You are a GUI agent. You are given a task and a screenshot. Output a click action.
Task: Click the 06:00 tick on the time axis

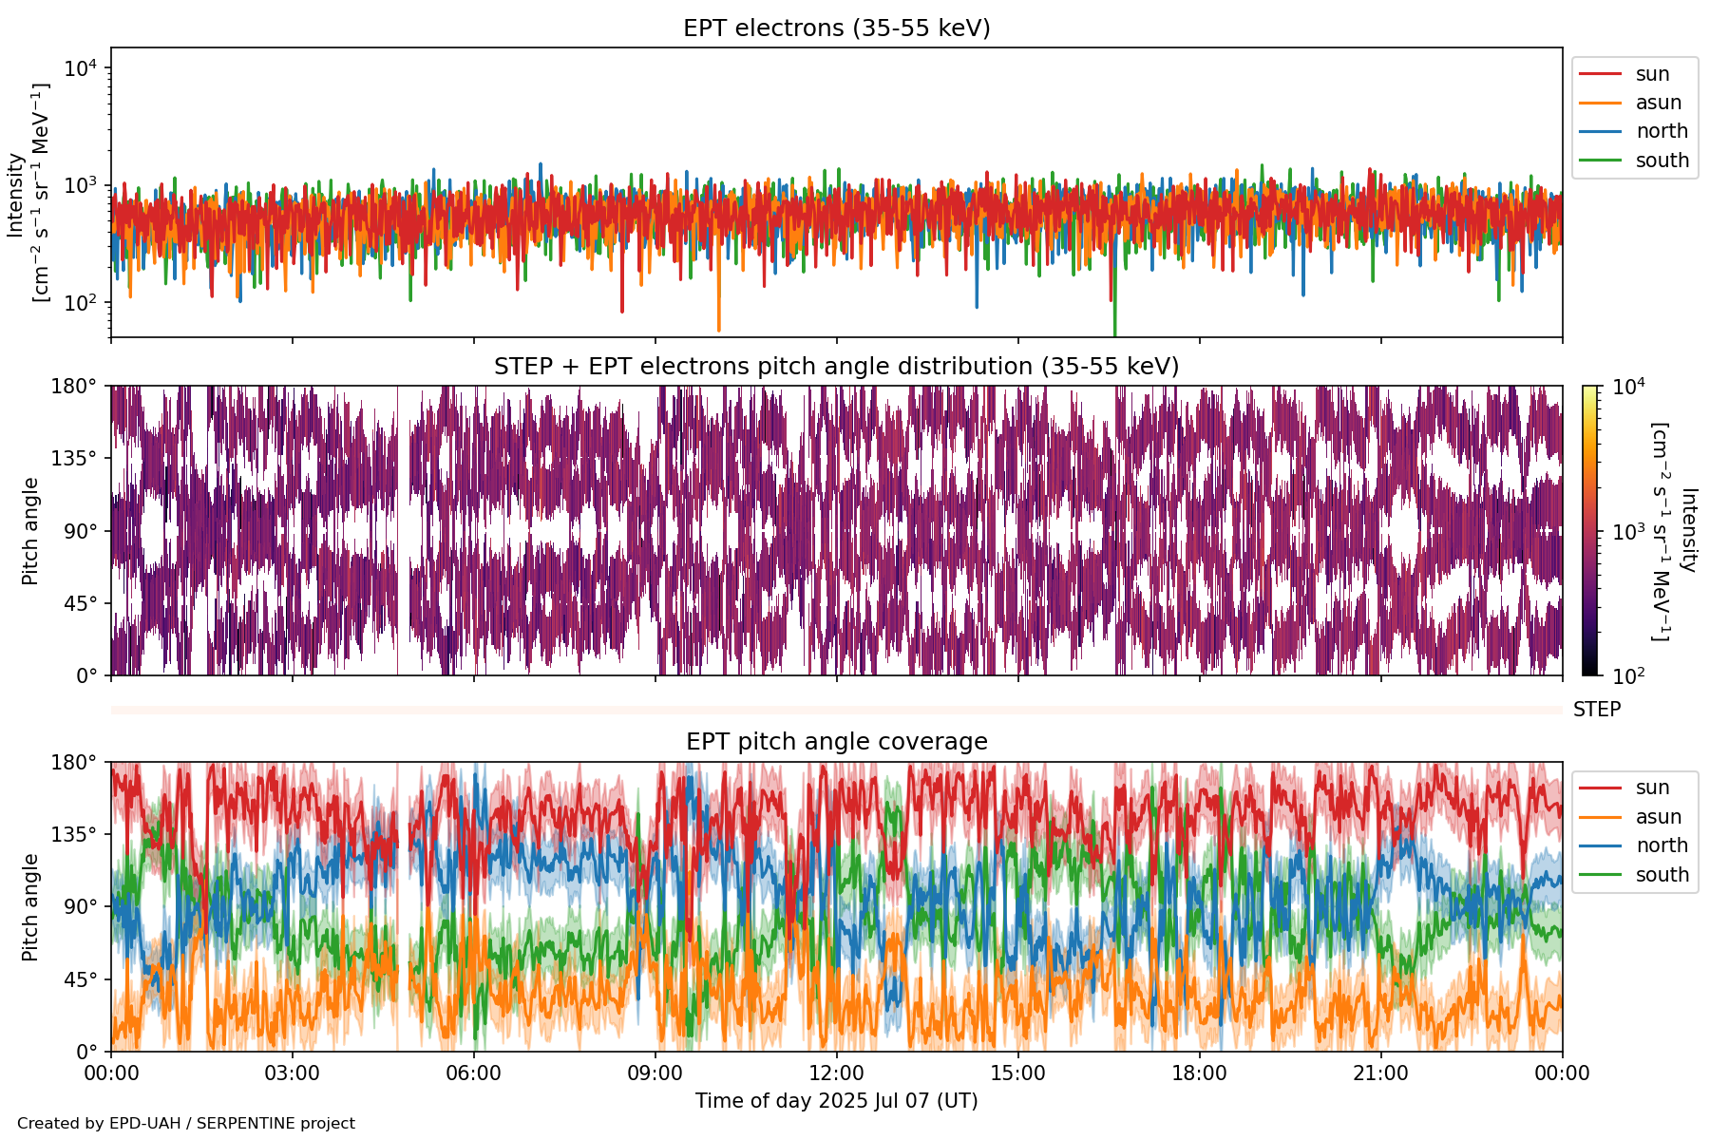(473, 1073)
